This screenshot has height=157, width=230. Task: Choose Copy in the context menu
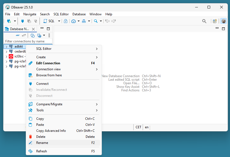(64, 119)
